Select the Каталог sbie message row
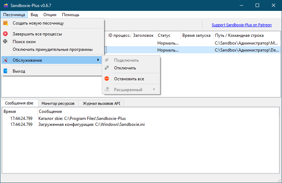 (x=140, y=118)
